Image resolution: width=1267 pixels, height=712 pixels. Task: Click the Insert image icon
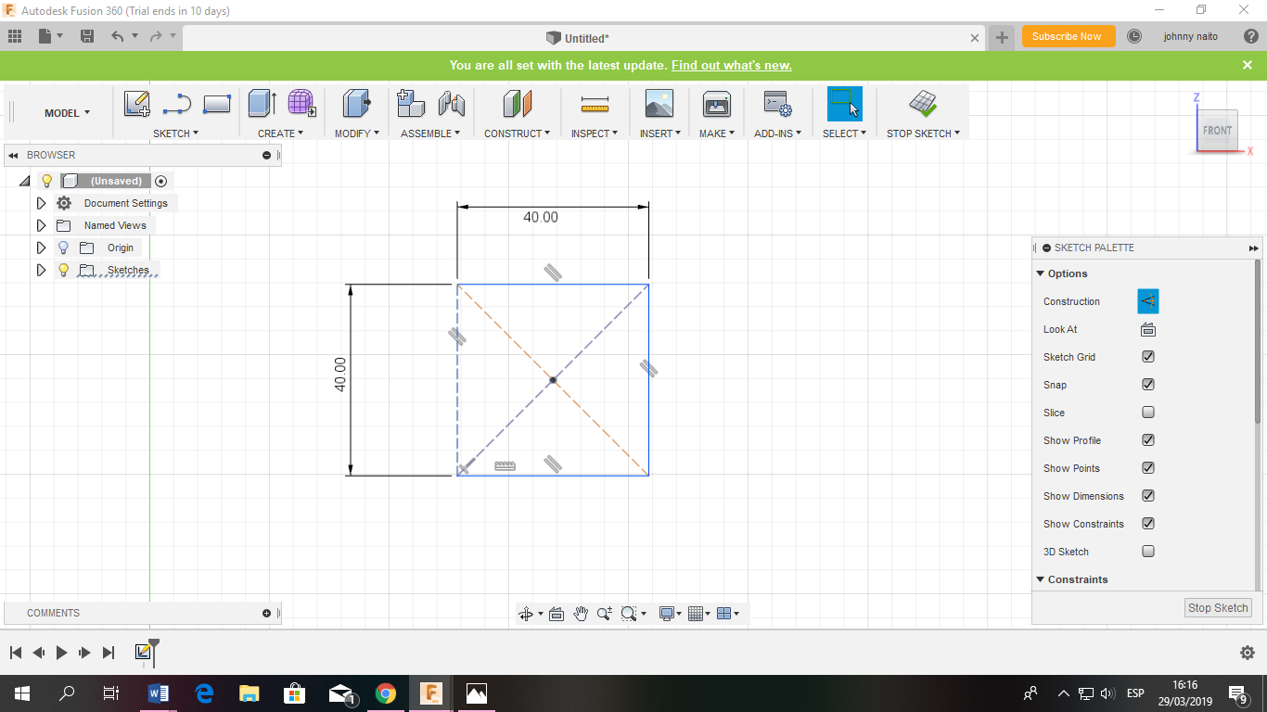pyautogui.click(x=659, y=103)
